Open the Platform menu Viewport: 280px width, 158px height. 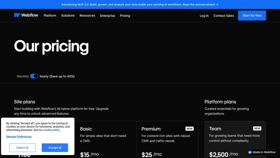50,16
